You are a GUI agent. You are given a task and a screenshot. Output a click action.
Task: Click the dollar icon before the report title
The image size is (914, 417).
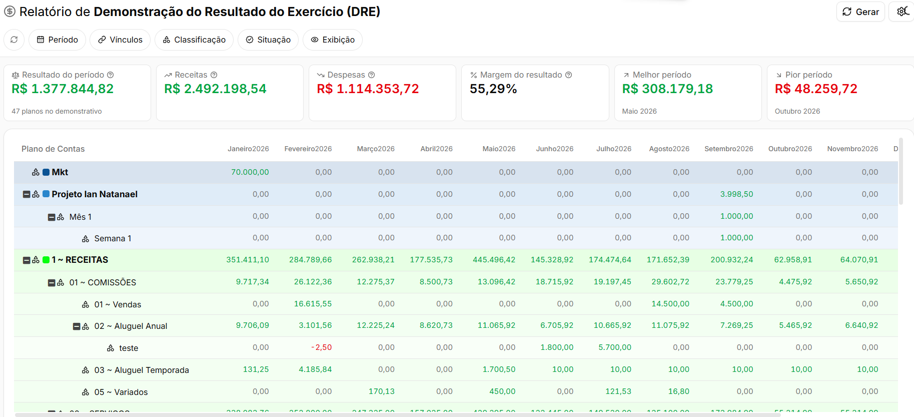coord(10,12)
